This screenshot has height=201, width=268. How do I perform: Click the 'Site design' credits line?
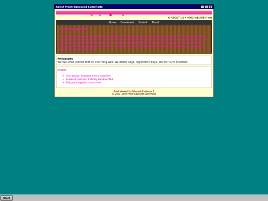88,76
